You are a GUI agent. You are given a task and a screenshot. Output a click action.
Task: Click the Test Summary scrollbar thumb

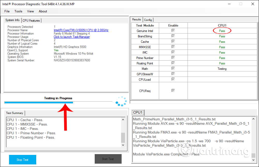(x=123, y=138)
